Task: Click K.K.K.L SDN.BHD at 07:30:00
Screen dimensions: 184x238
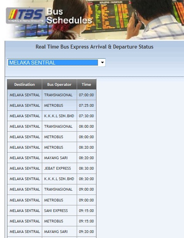Action: click(59, 116)
